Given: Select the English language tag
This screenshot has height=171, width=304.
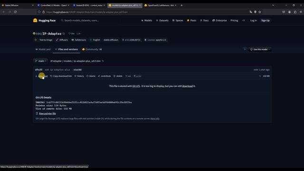Looking at the screenshot, I should pos(95,40).
